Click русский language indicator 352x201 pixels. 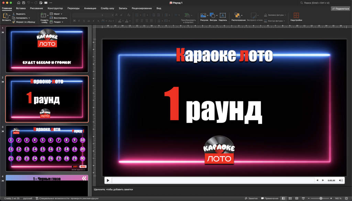point(27,198)
